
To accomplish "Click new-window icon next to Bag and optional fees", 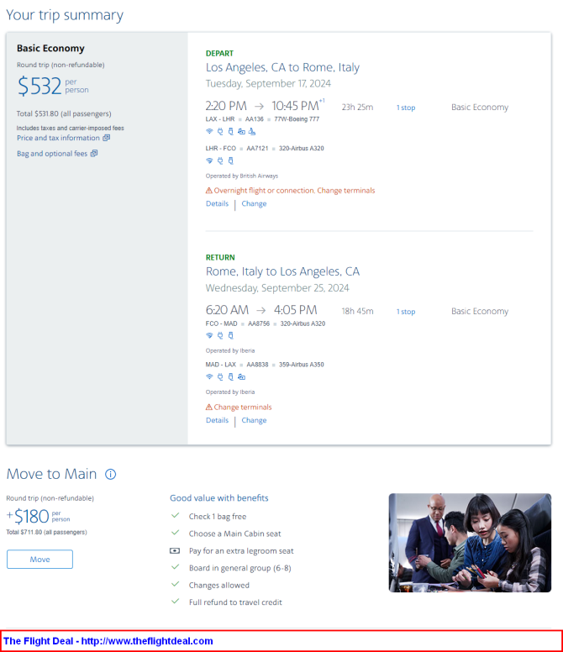I will [x=94, y=154].
